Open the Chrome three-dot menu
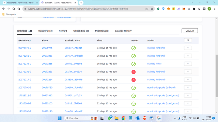 (x=214, y=9)
